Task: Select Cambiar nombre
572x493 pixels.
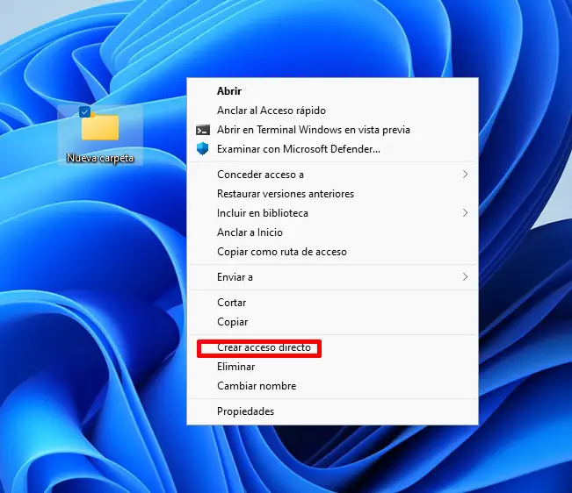Action: tap(332, 386)
